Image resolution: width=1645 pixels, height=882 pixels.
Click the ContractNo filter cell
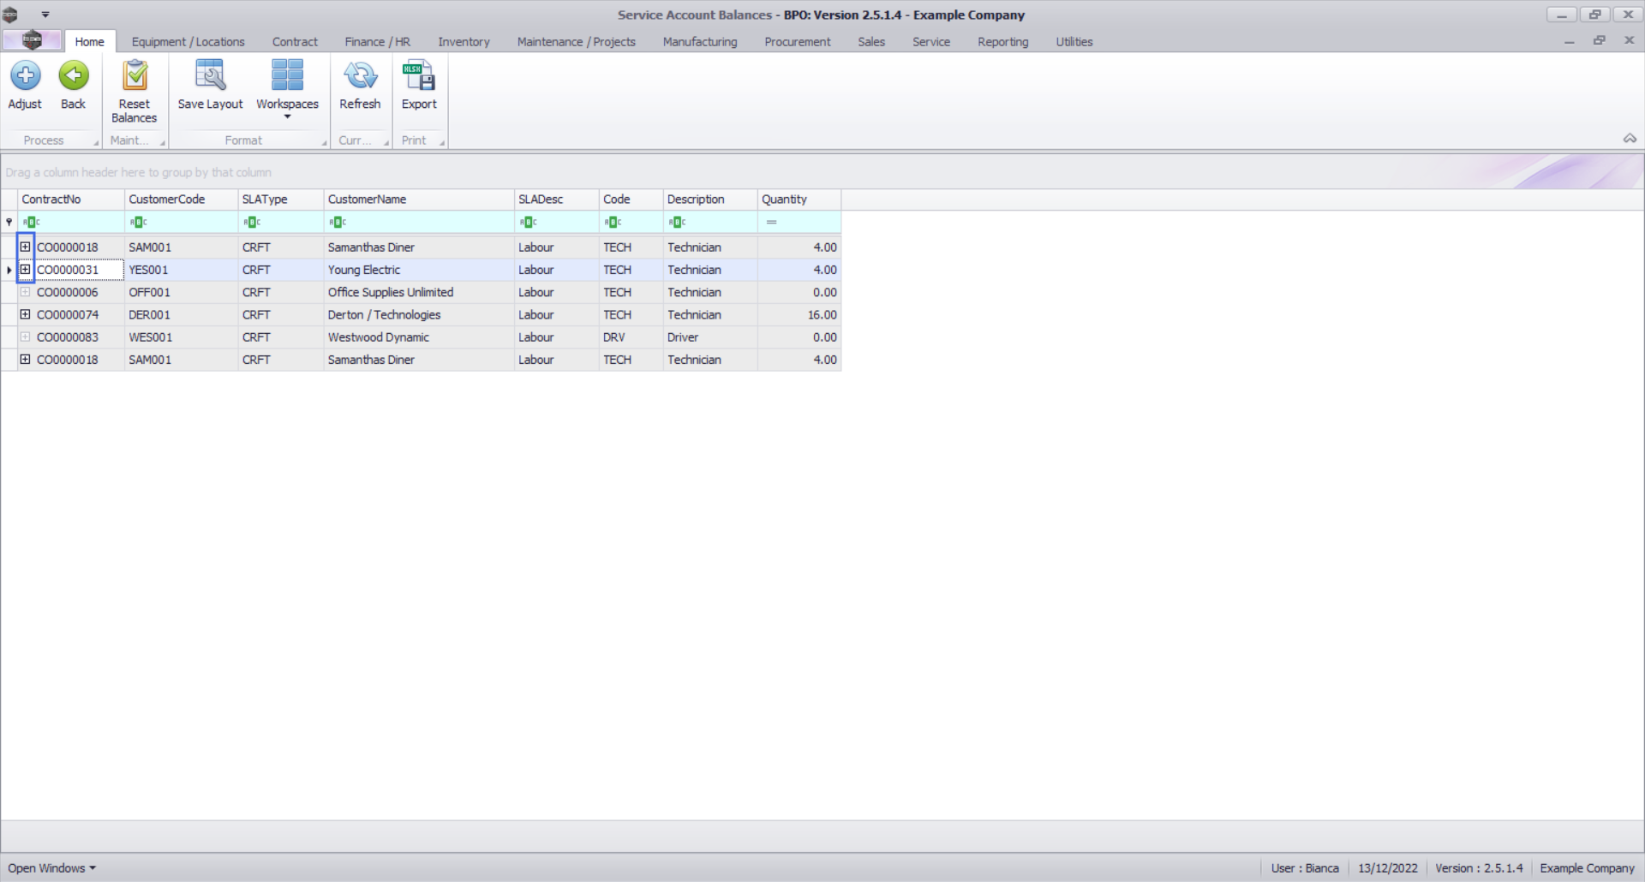click(x=71, y=222)
